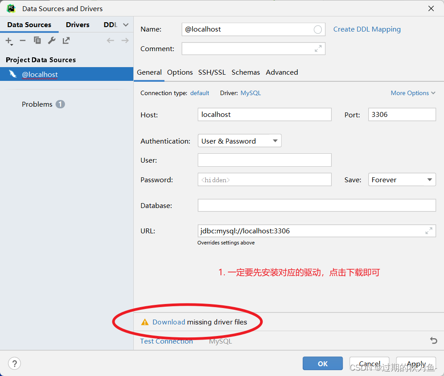444x376 pixels.
Task: Focus the Comment input field
Action: point(253,49)
